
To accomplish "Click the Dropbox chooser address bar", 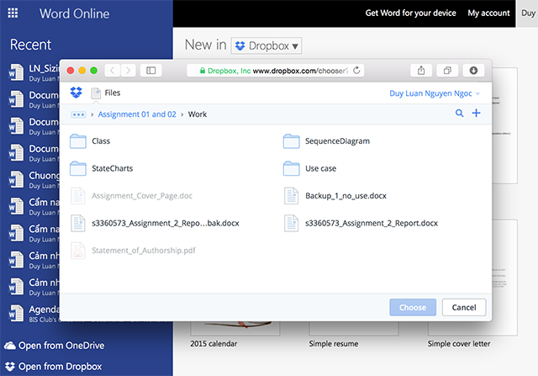I will [276, 71].
